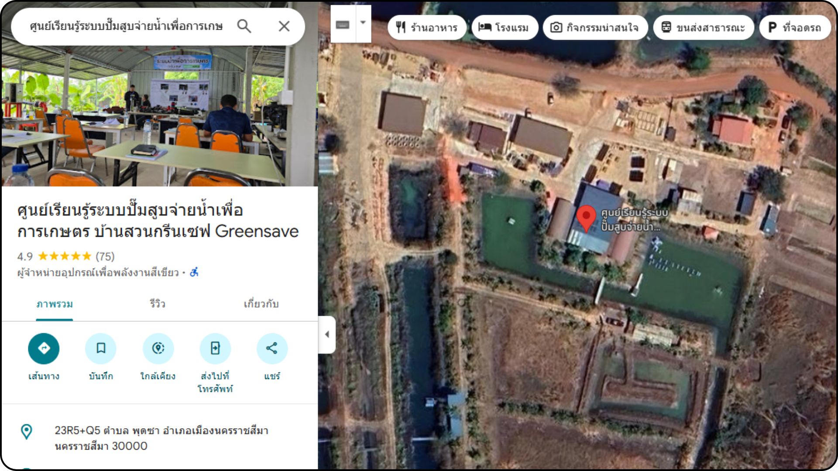Select the กิจกรรมน่าสนใจ chip
Image resolution: width=838 pixels, height=471 pixels.
click(x=595, y=27)
